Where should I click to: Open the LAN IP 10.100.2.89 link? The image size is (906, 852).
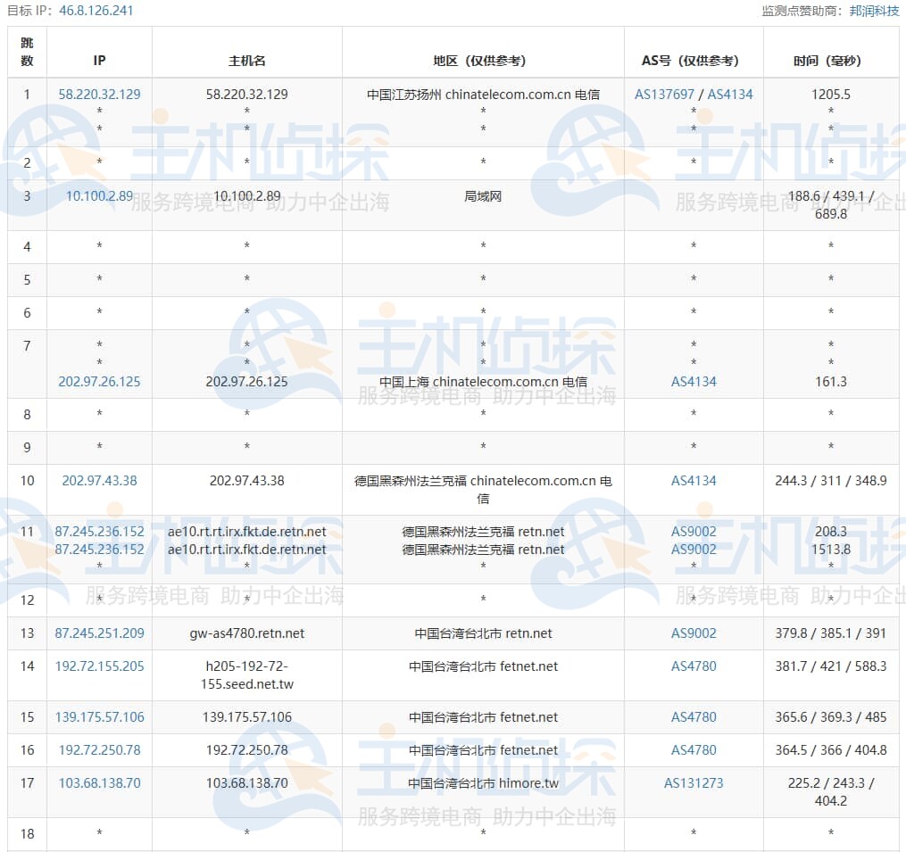click(x=99, y=195)
